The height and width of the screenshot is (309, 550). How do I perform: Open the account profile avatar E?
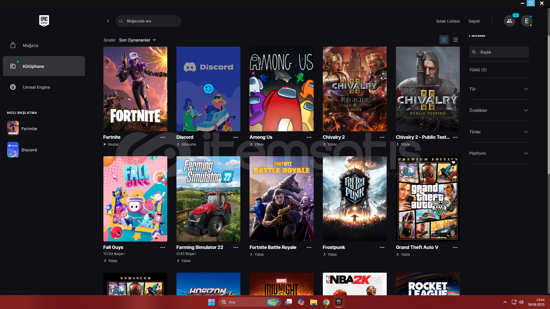527,21
